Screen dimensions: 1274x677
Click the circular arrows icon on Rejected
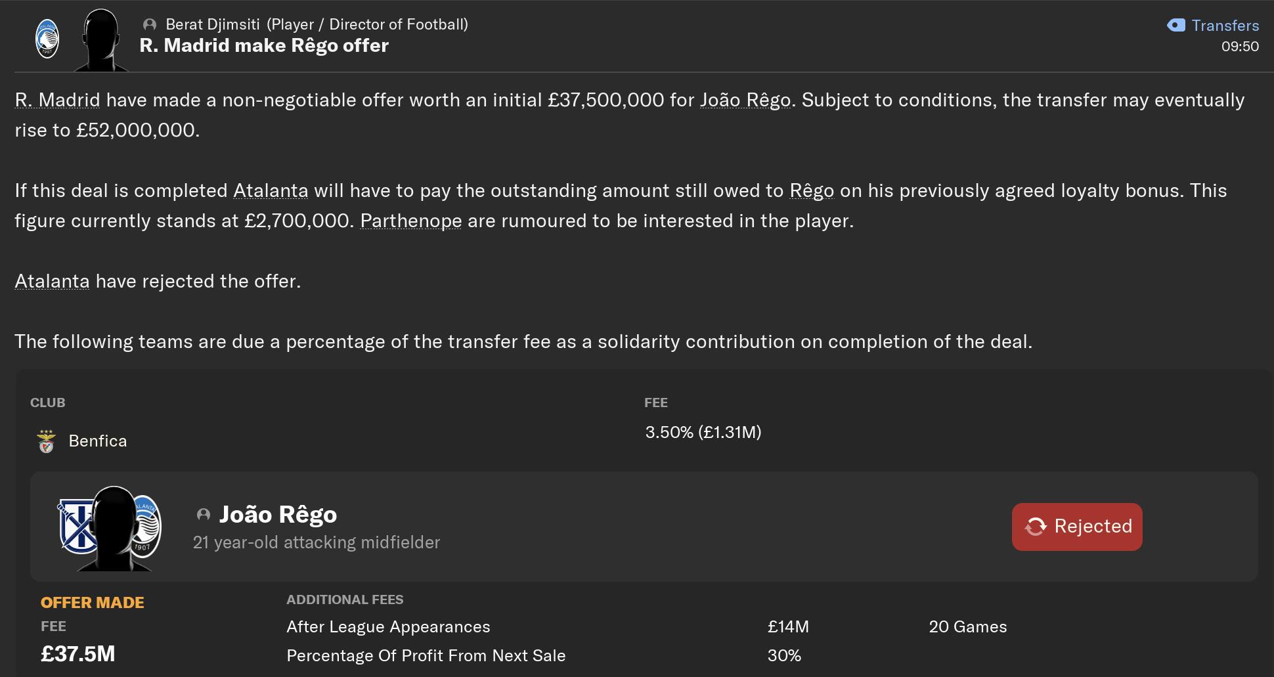(x=1036, y=527)
